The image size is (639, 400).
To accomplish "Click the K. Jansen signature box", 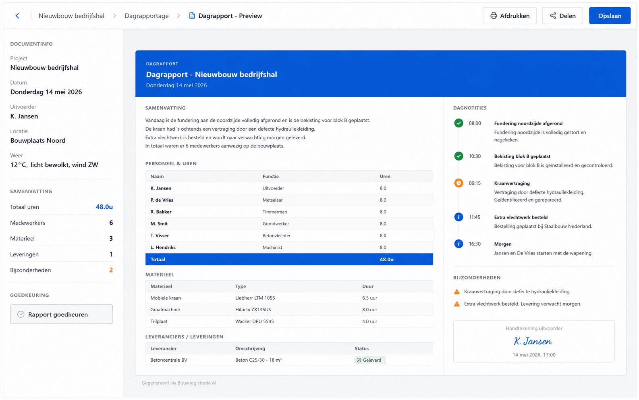I will point(534,341).
